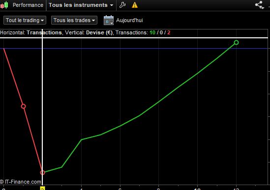Click the red circle marker at transaction 1
Viewport: 270px width, 190px height.
24,107
